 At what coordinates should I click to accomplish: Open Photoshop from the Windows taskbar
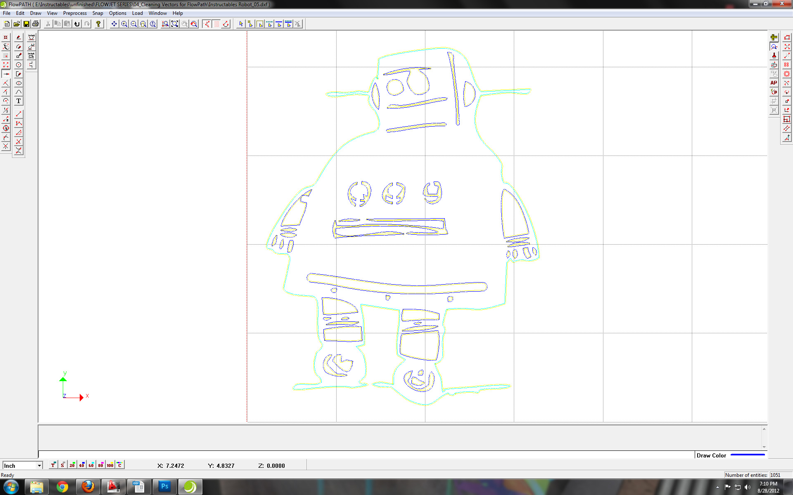(x=164, y=487)
